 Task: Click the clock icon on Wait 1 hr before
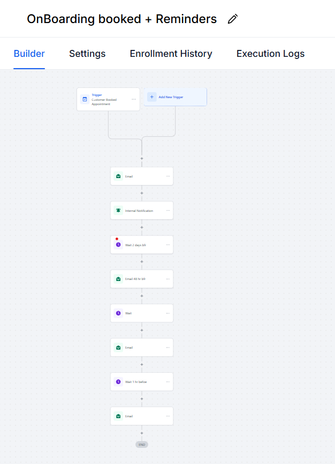[118, 382]
